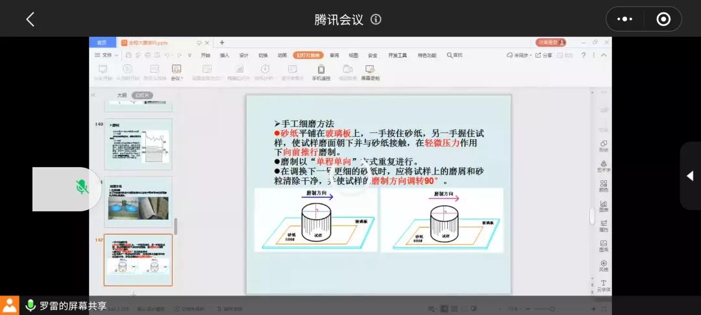Open the 审阅 review ribbon tab
The width and height of the screenshot is (701, 315).
pyautogui.click(x=334, y=56)
